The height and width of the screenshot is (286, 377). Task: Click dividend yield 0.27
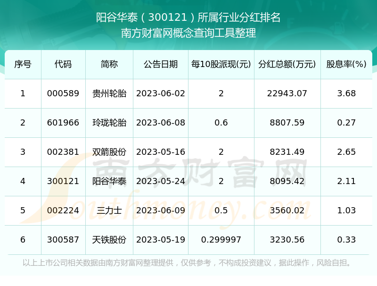[346, 123]
